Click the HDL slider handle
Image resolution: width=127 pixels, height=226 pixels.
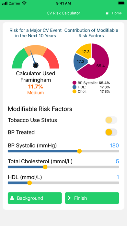(29, 183)
